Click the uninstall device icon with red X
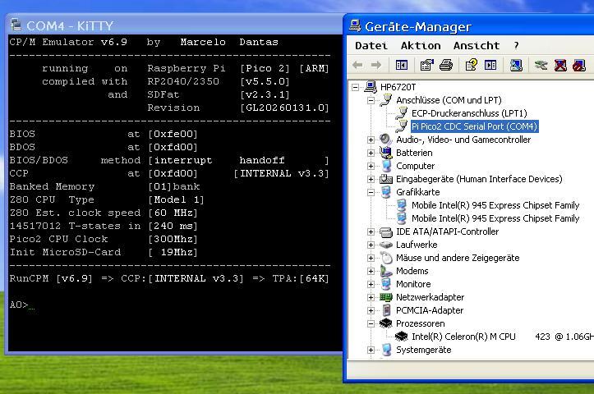Viewport: 594px width, 394px height. point(560,65)
